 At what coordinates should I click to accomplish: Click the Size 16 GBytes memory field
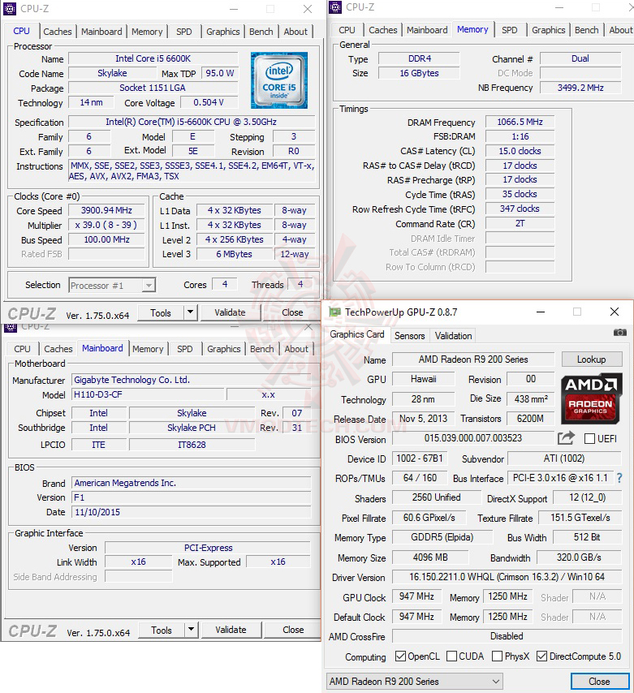[419, 73]
